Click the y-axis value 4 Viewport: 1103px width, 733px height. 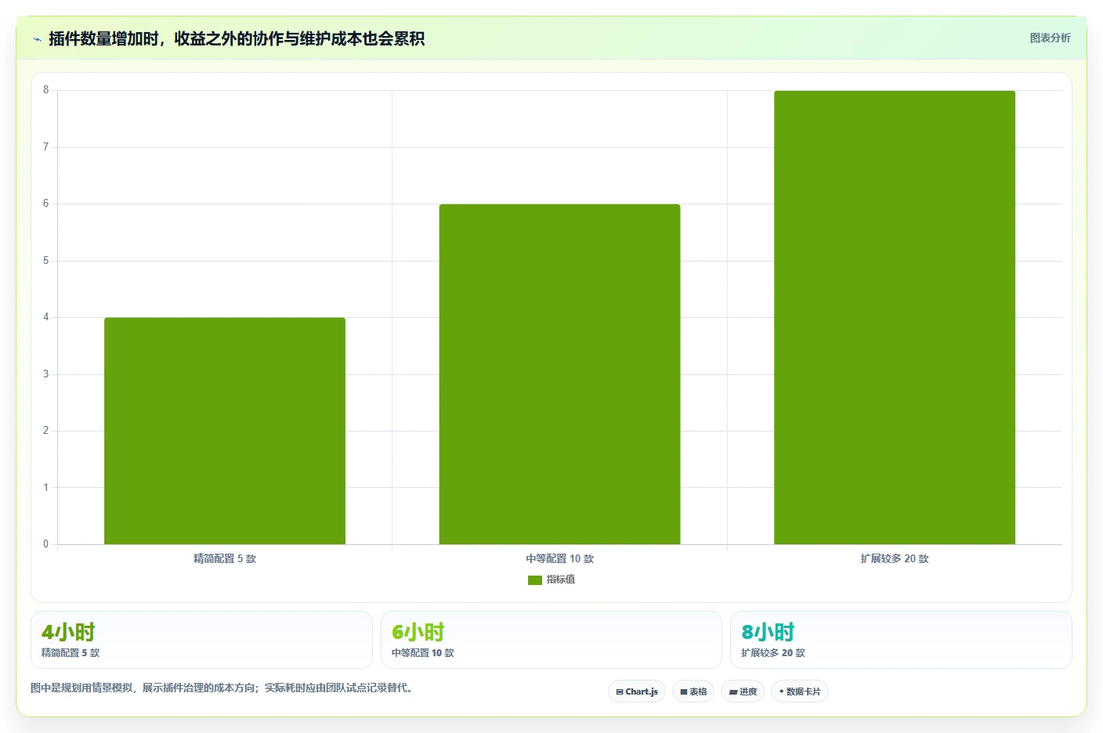45,317
